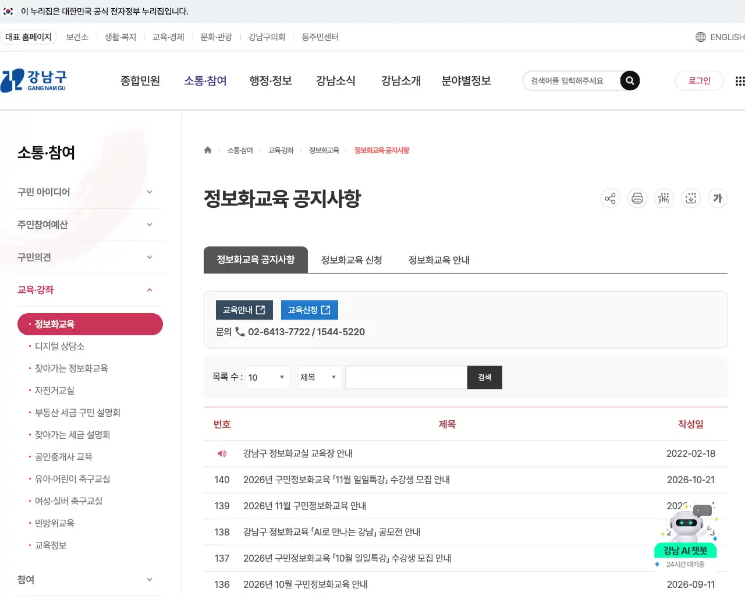Click the share icon beside the page title
Screen dimensions: 745x596
(610, 198)
